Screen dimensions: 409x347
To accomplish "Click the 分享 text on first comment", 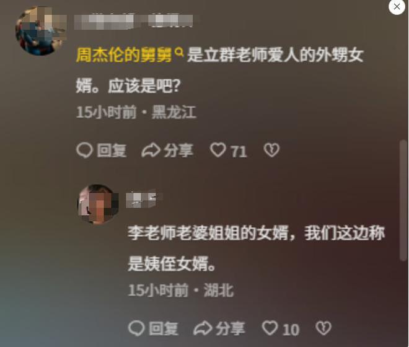I will click(x=178, y=151).
